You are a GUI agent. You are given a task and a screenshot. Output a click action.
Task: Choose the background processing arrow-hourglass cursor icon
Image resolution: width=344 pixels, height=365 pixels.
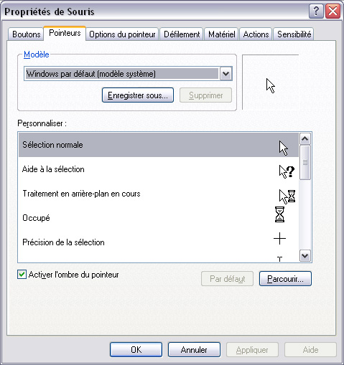click(x=287, y=196)
